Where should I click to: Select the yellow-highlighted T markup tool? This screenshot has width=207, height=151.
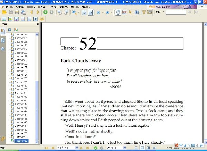click(x=10, y=19)
